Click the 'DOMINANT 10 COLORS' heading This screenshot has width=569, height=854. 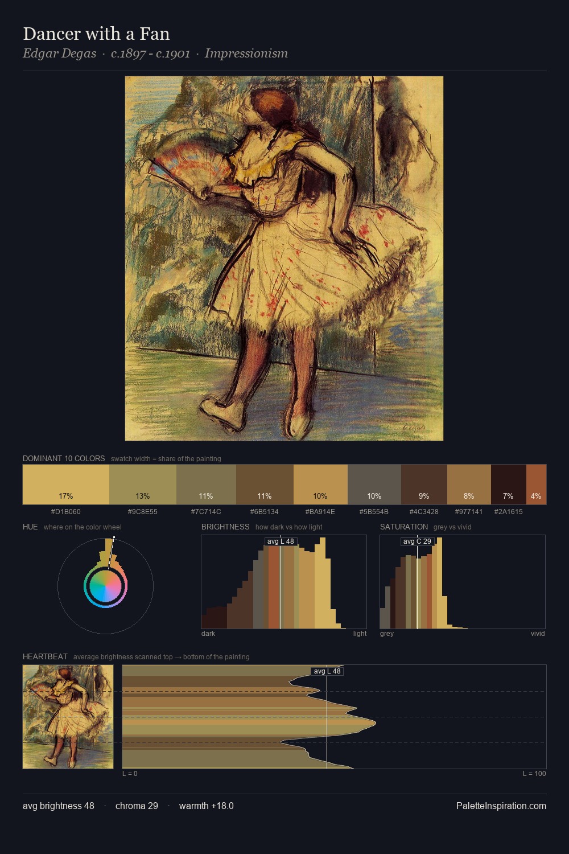pos(64,458)
